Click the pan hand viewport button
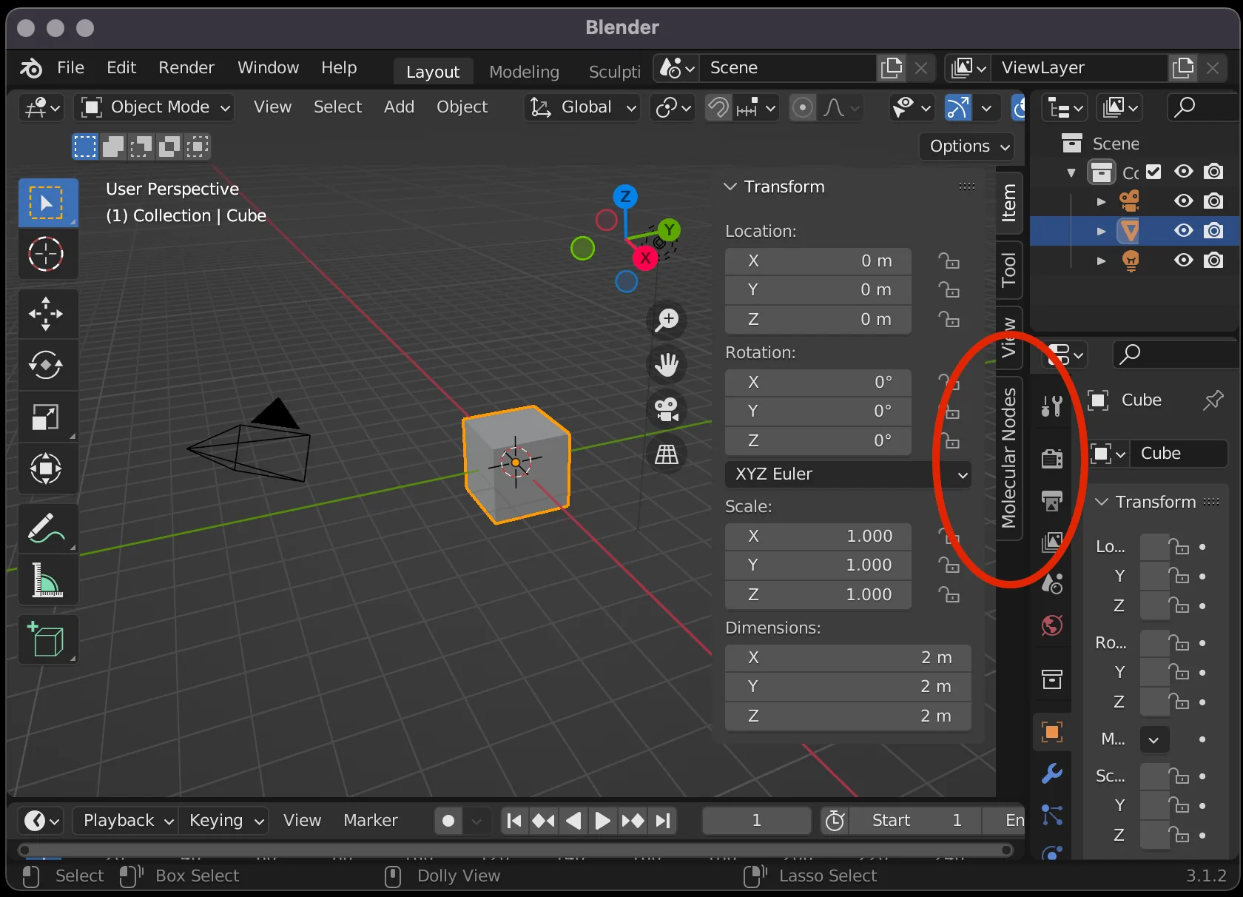Viewport: 1243px width, 897px height. coord(667,365)
